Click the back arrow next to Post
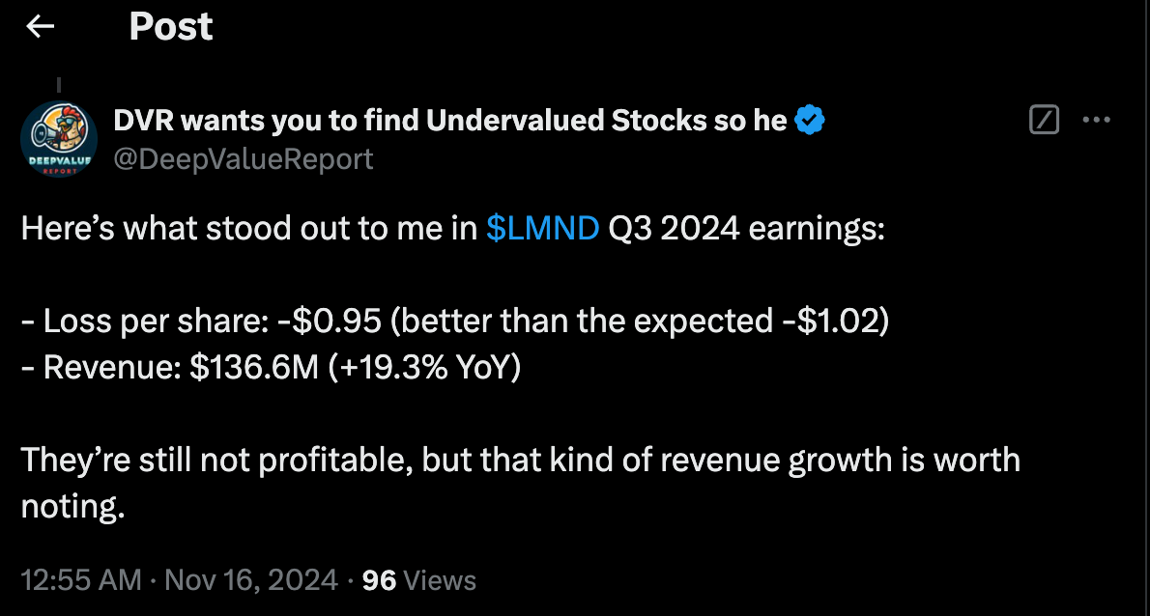This screenshot has width=1150, height=616. click(x=40, y=28)
